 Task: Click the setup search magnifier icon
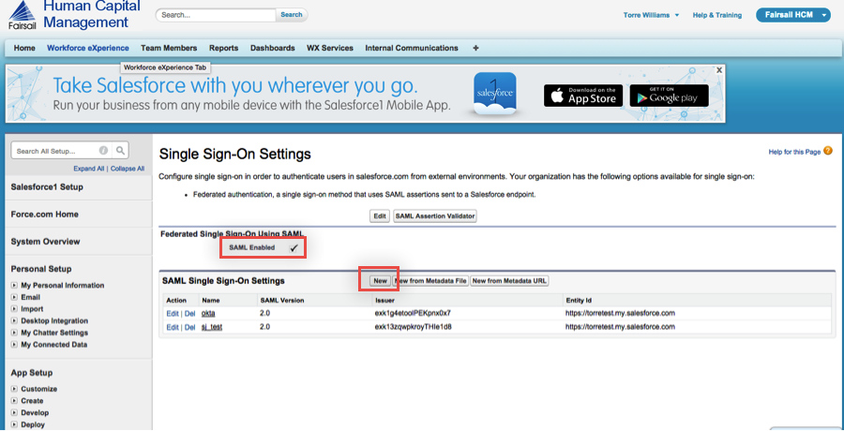[120, 150]
